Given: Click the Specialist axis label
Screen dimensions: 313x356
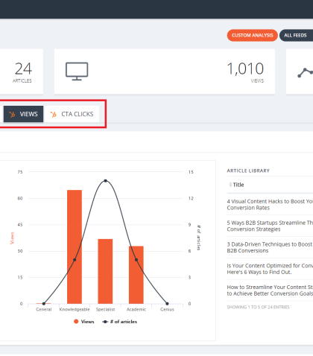Looking at the screenshot, I should 105,309.
